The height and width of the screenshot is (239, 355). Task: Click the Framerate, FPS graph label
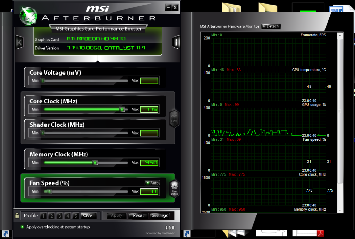tap(313, 35)
